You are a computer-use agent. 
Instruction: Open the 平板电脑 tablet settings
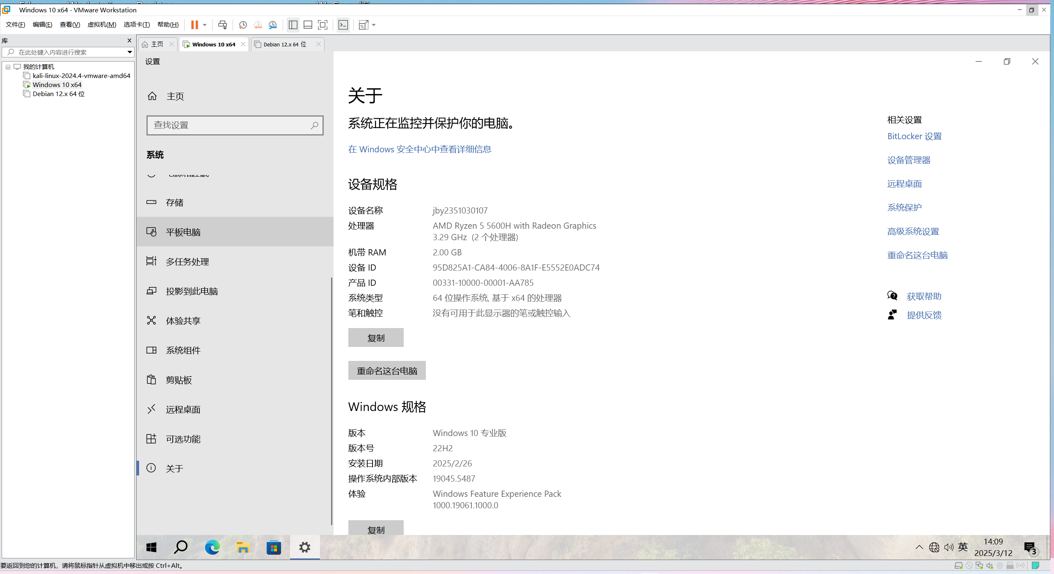point(235,232)
